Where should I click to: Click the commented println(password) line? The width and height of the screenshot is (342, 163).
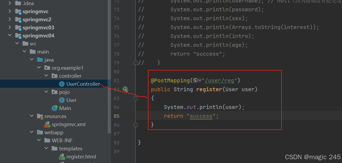(x=217, y=9)
